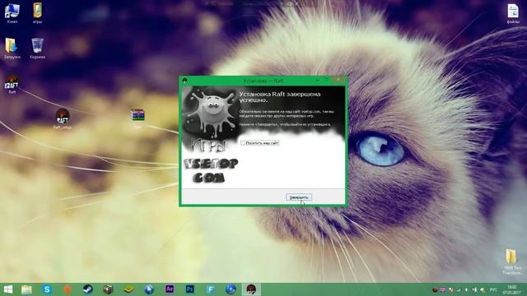This screenshot has height=296, width=527.
Task: Open the taskbar clock and date
Action: (x=512, y=289)
